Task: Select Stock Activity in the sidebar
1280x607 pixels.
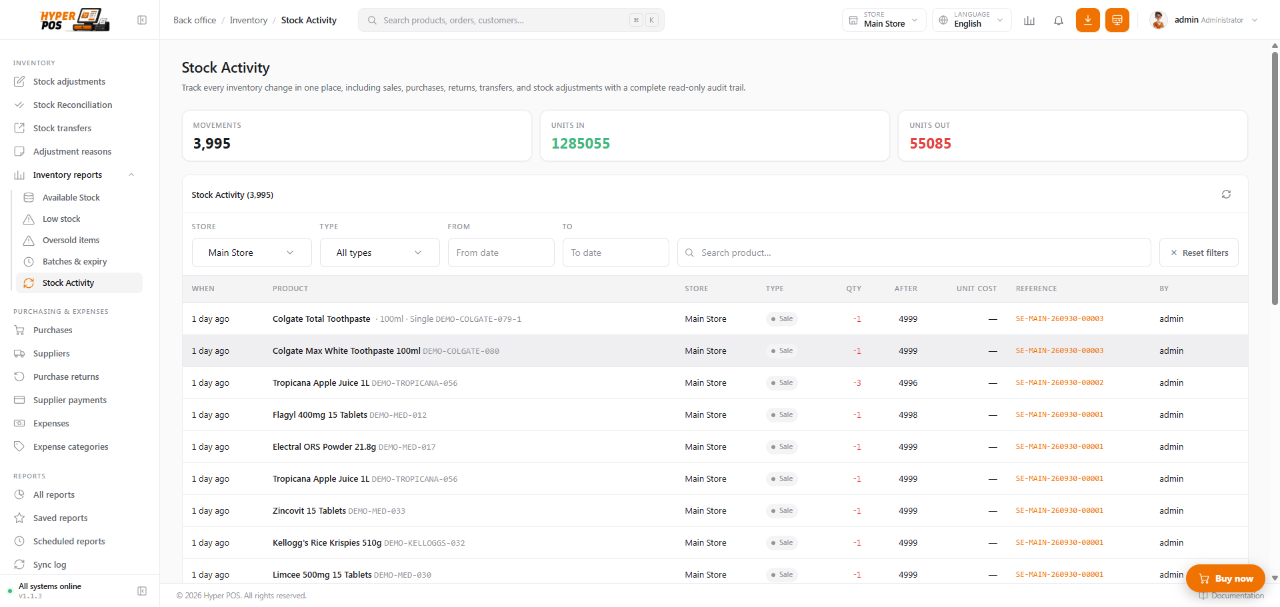Action: (79, 283)
